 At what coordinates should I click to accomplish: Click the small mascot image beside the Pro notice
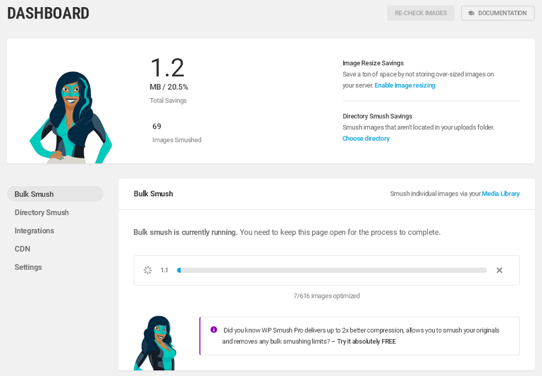click(155, 343)
